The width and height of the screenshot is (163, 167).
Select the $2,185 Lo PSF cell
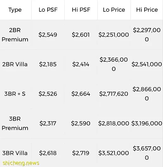click(48, 64)
